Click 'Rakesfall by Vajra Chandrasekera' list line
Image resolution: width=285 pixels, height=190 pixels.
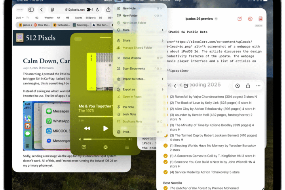point(213,97)
